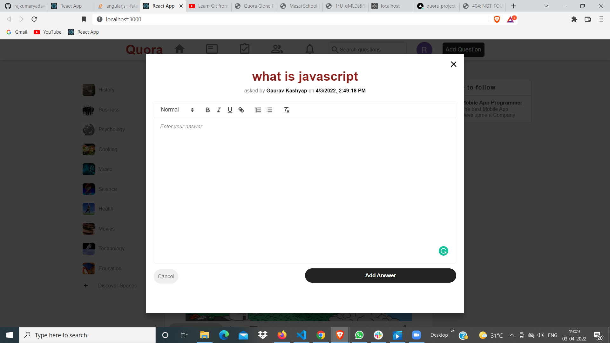Create an ordered list in the answer editor
This screenshot has width=610, height=343.
click(258, 110)
